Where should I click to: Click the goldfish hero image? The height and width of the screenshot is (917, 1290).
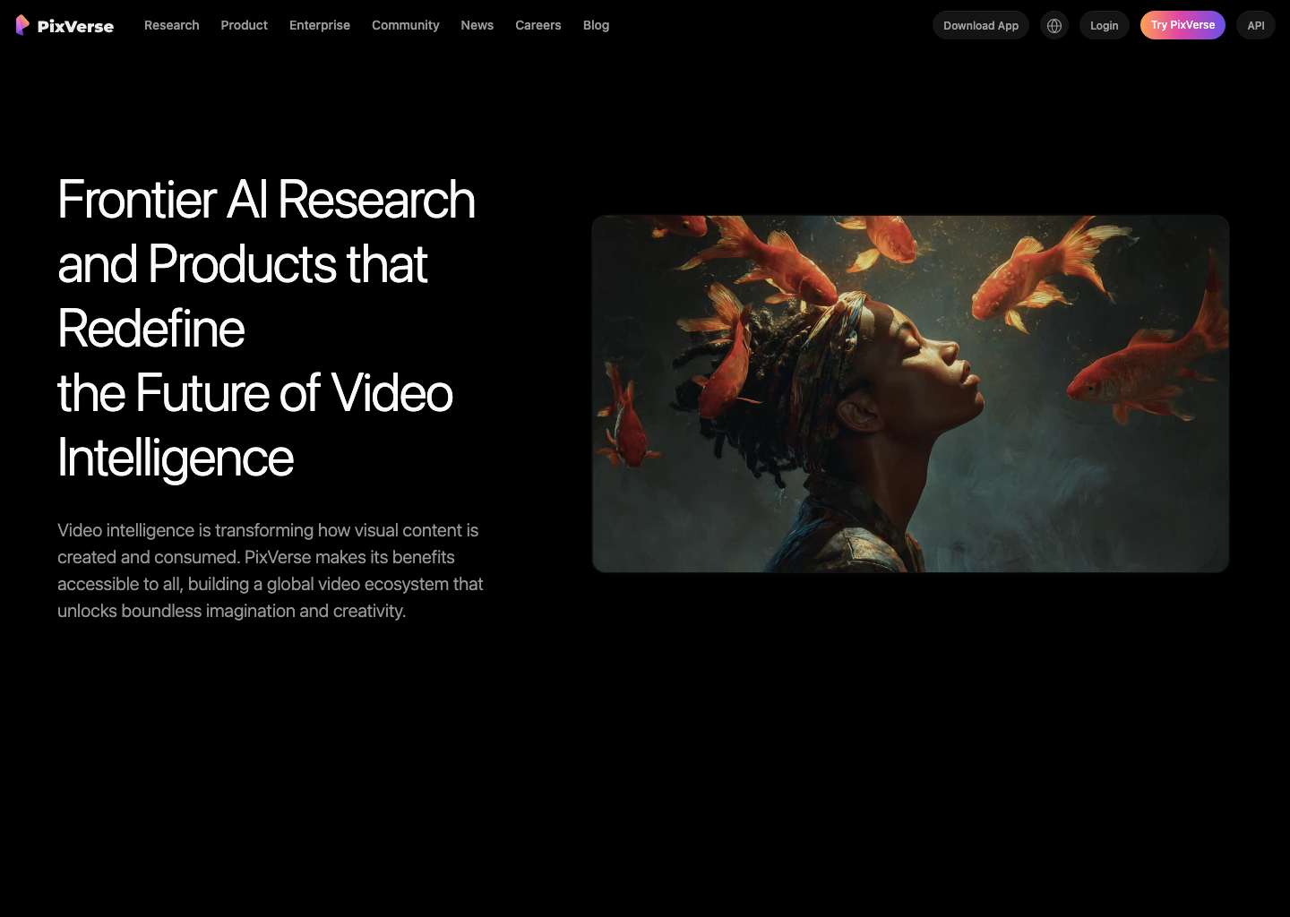(910, 393)
